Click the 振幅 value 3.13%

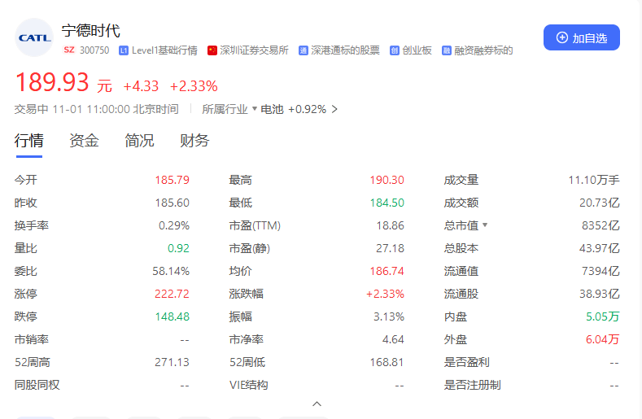(389, 316)
